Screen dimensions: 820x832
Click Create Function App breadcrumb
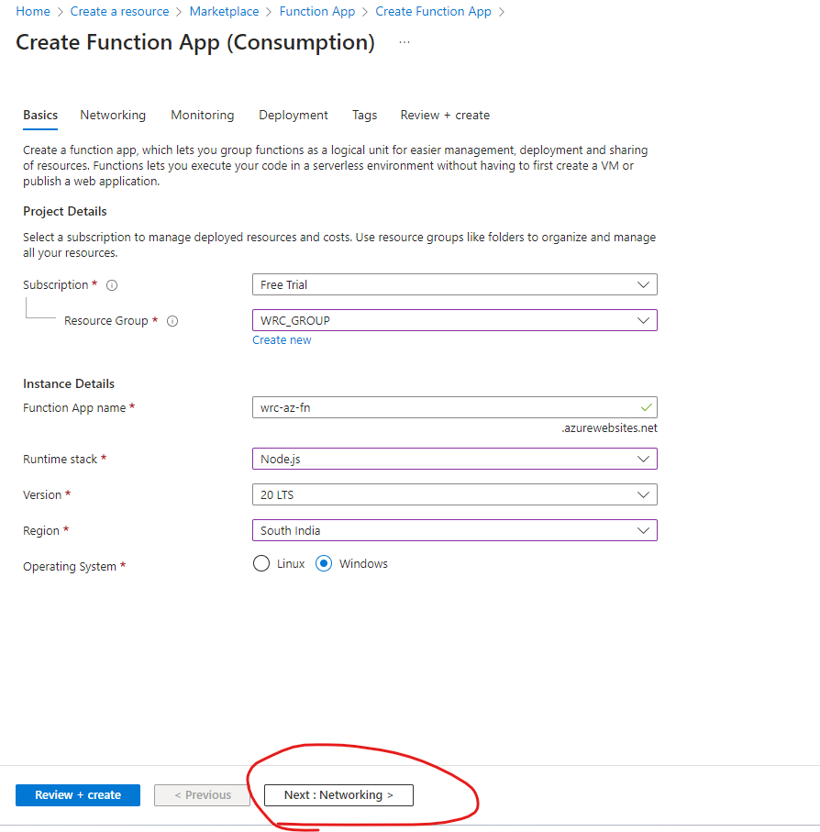433,12
